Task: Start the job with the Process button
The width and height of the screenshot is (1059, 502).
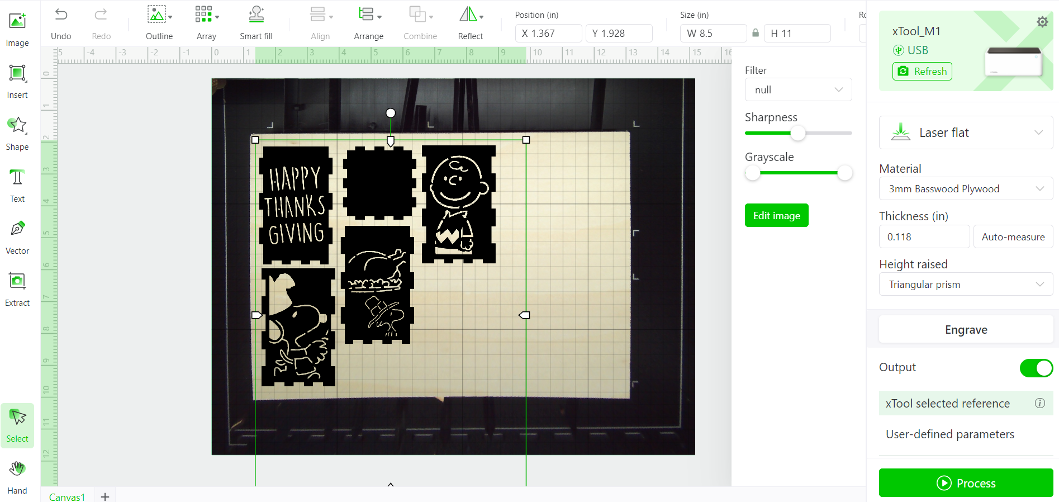Action: coord(966,483)
